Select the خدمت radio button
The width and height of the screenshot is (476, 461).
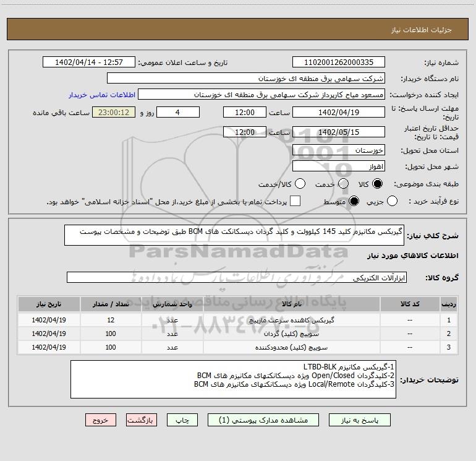(x=343, y=184)
